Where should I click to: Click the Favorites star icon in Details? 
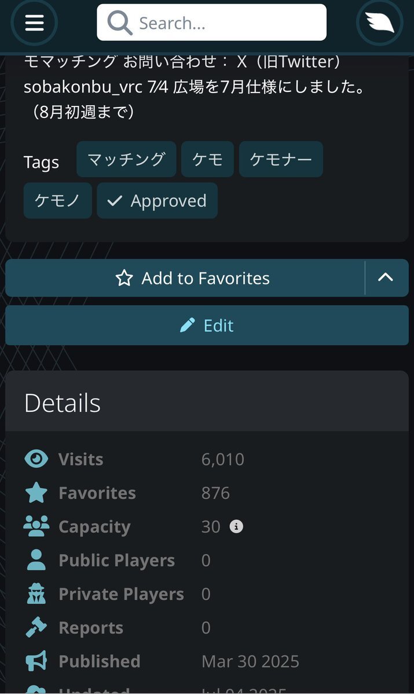[36, 493]
